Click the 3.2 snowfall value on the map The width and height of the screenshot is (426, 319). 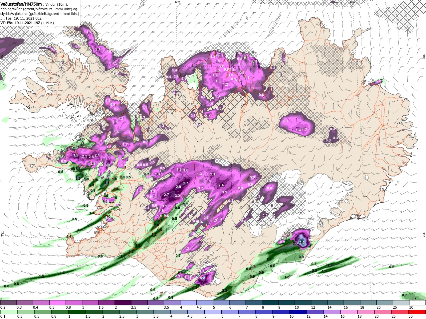177,196
